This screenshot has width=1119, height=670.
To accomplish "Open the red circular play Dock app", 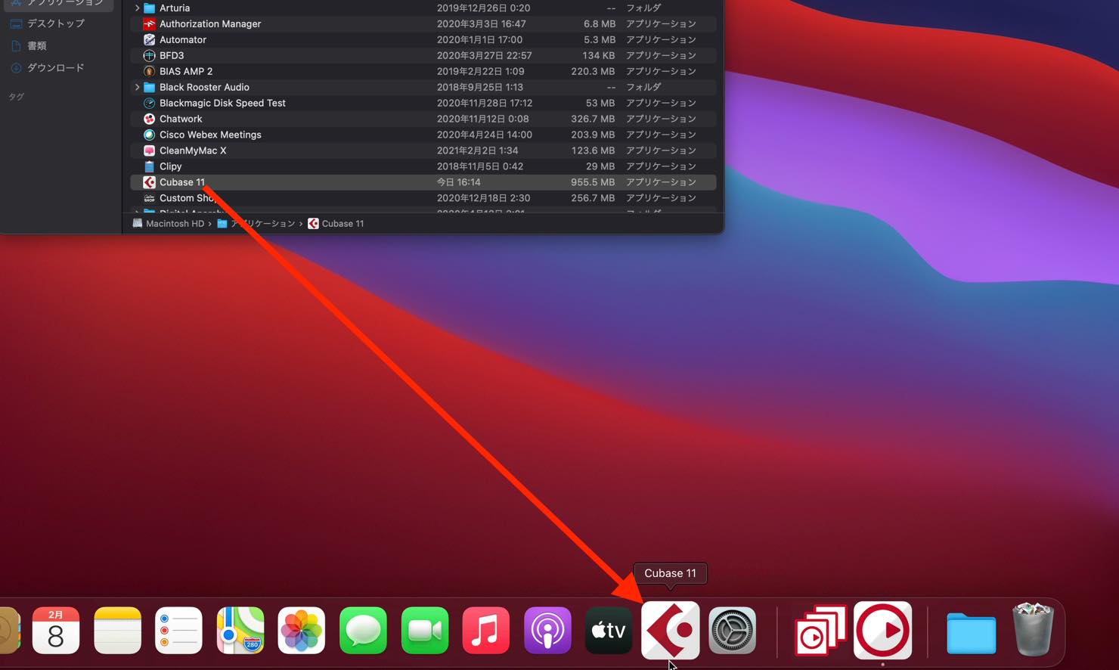I will 882,631.
